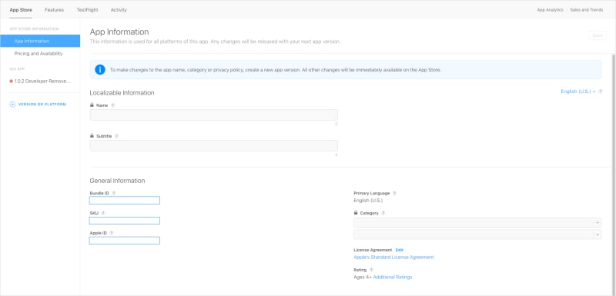
Task: Click the help icon next to Name
Action: pyautogui.click(x=112, y=105)
